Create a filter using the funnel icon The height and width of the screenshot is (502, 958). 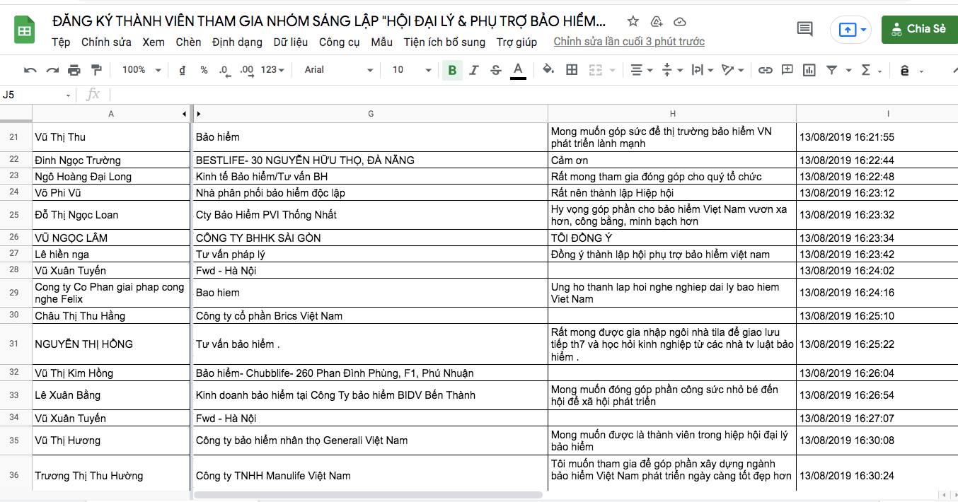tap(832, 70)
